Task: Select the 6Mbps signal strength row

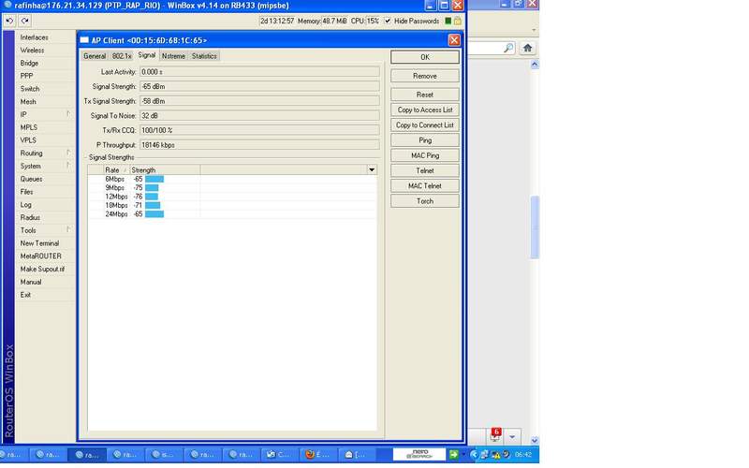Action: coord(232,179)
